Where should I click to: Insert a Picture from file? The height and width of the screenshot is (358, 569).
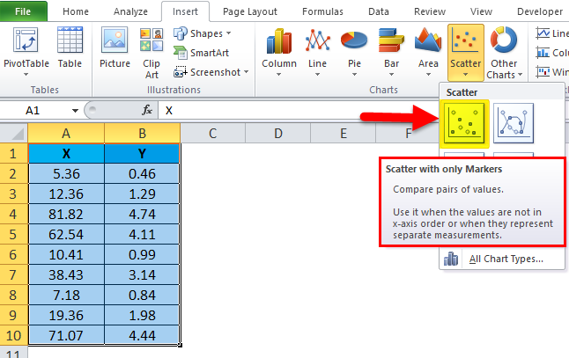tap(115, 47)
